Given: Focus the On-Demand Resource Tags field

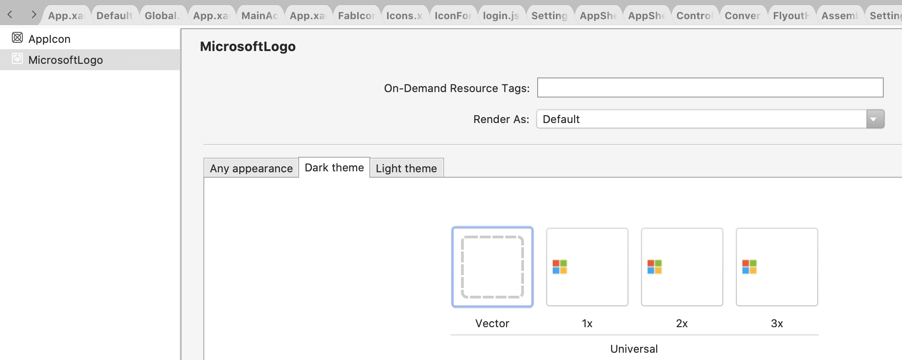Looking at the screenshot, I should pyautogui.click(x=710, y=87).
